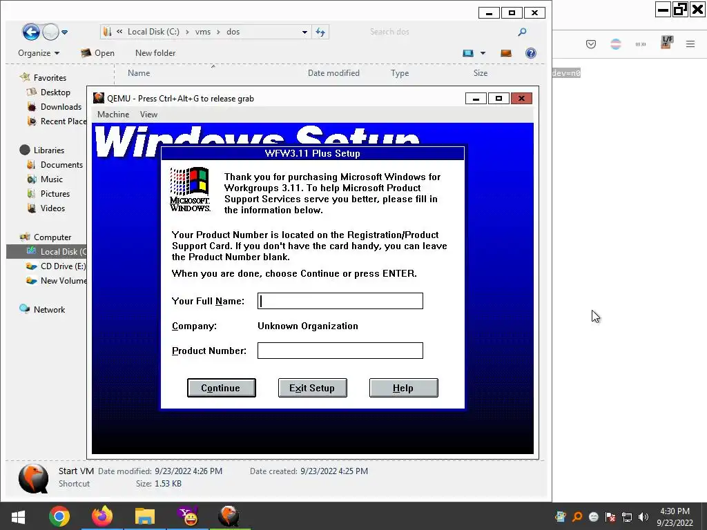Click the taskbar clock showing 4:30 PM
The width and height of the screenshot is (707, 530).
675,517
